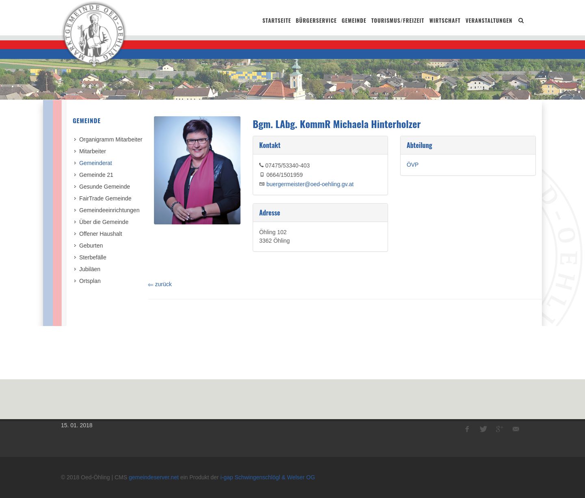Open the Veranstaltungen menu

click(489, 21)
